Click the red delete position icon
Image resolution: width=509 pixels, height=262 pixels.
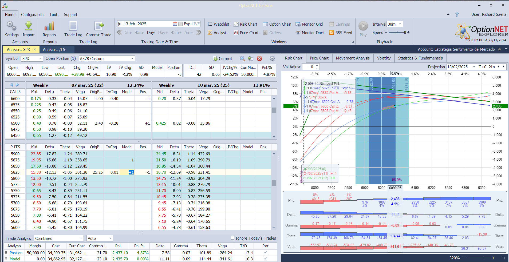[x=259, y=59]
